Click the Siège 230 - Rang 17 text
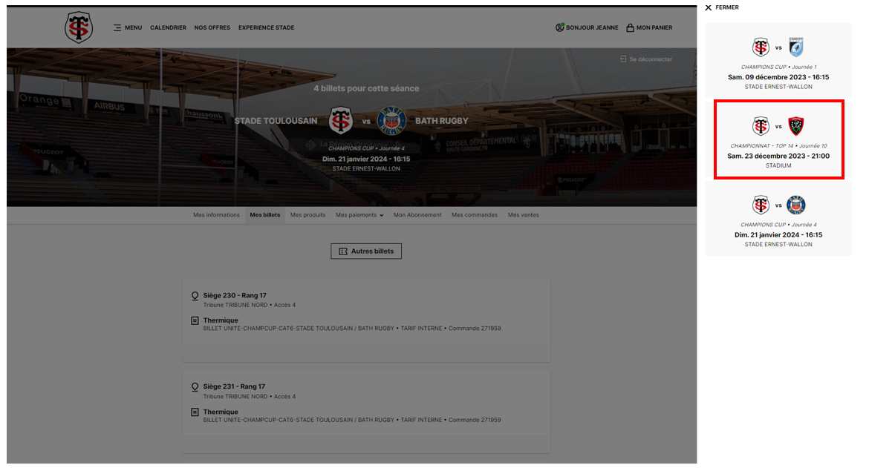Screen dimensions: 869x468 (235, 295)
